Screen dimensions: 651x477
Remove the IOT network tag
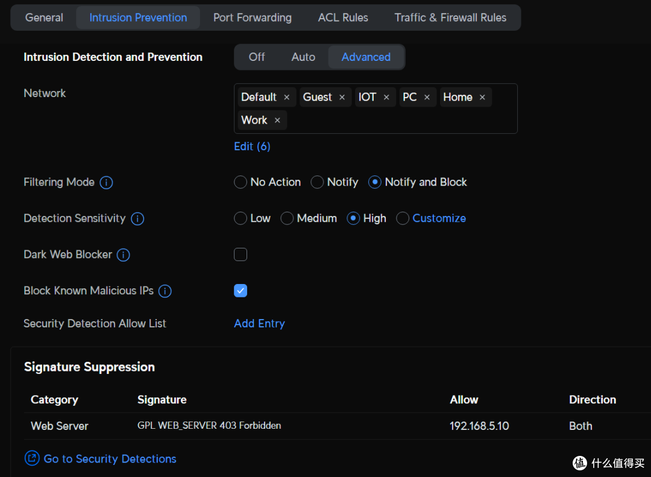[x=386, y=97]
